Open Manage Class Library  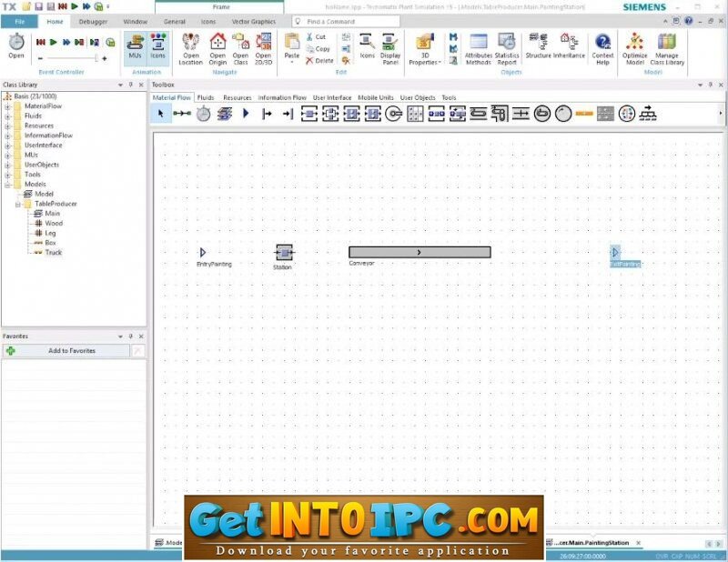667,49
